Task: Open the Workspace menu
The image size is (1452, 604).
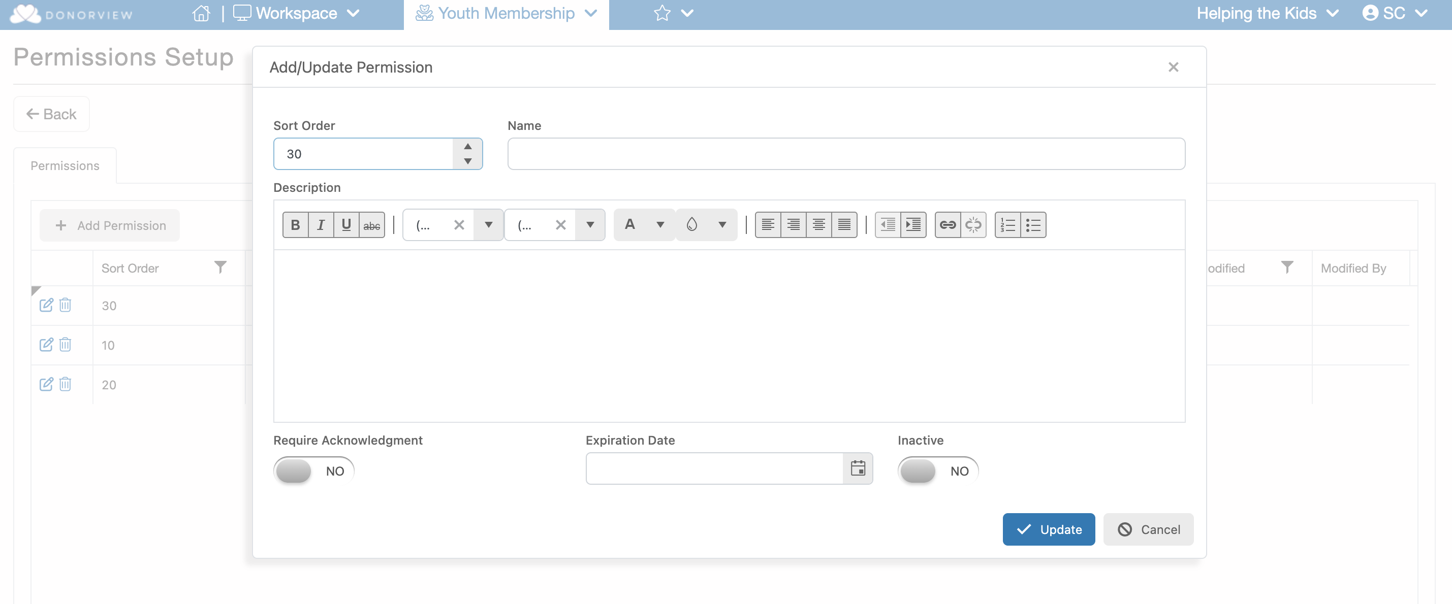Action: tap(297, 14)
